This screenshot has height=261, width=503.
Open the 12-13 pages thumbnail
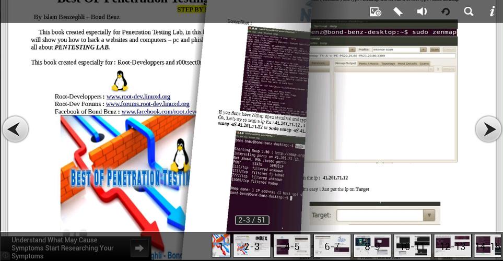(x=452, y=246)
